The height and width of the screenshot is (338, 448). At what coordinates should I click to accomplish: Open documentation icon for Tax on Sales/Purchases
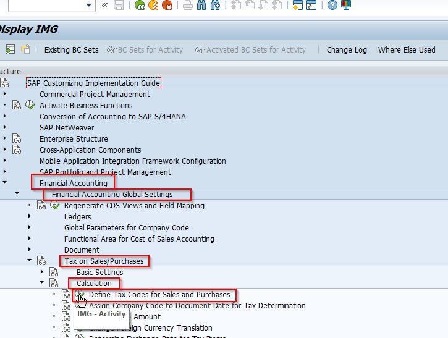click(x=41, y=261)
